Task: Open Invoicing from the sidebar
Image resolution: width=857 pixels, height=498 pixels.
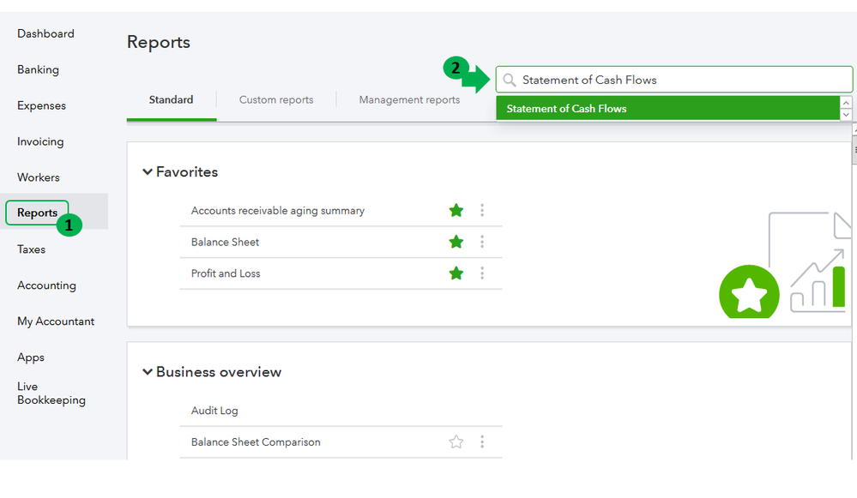Action: click(x=40, y=141)
